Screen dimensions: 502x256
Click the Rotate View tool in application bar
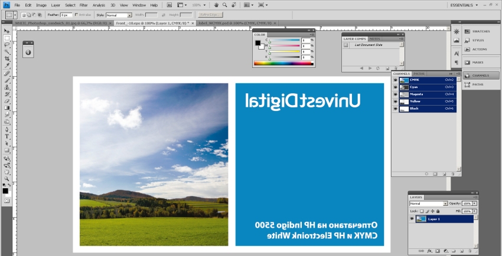tap(234, 5)
